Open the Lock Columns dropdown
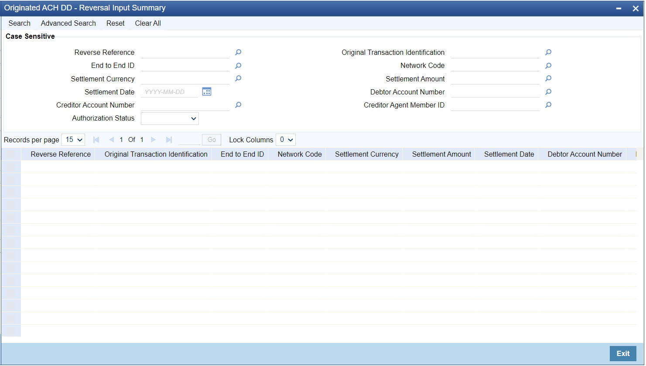The height and width of the screenshot is (366, 646). point(286,140)
